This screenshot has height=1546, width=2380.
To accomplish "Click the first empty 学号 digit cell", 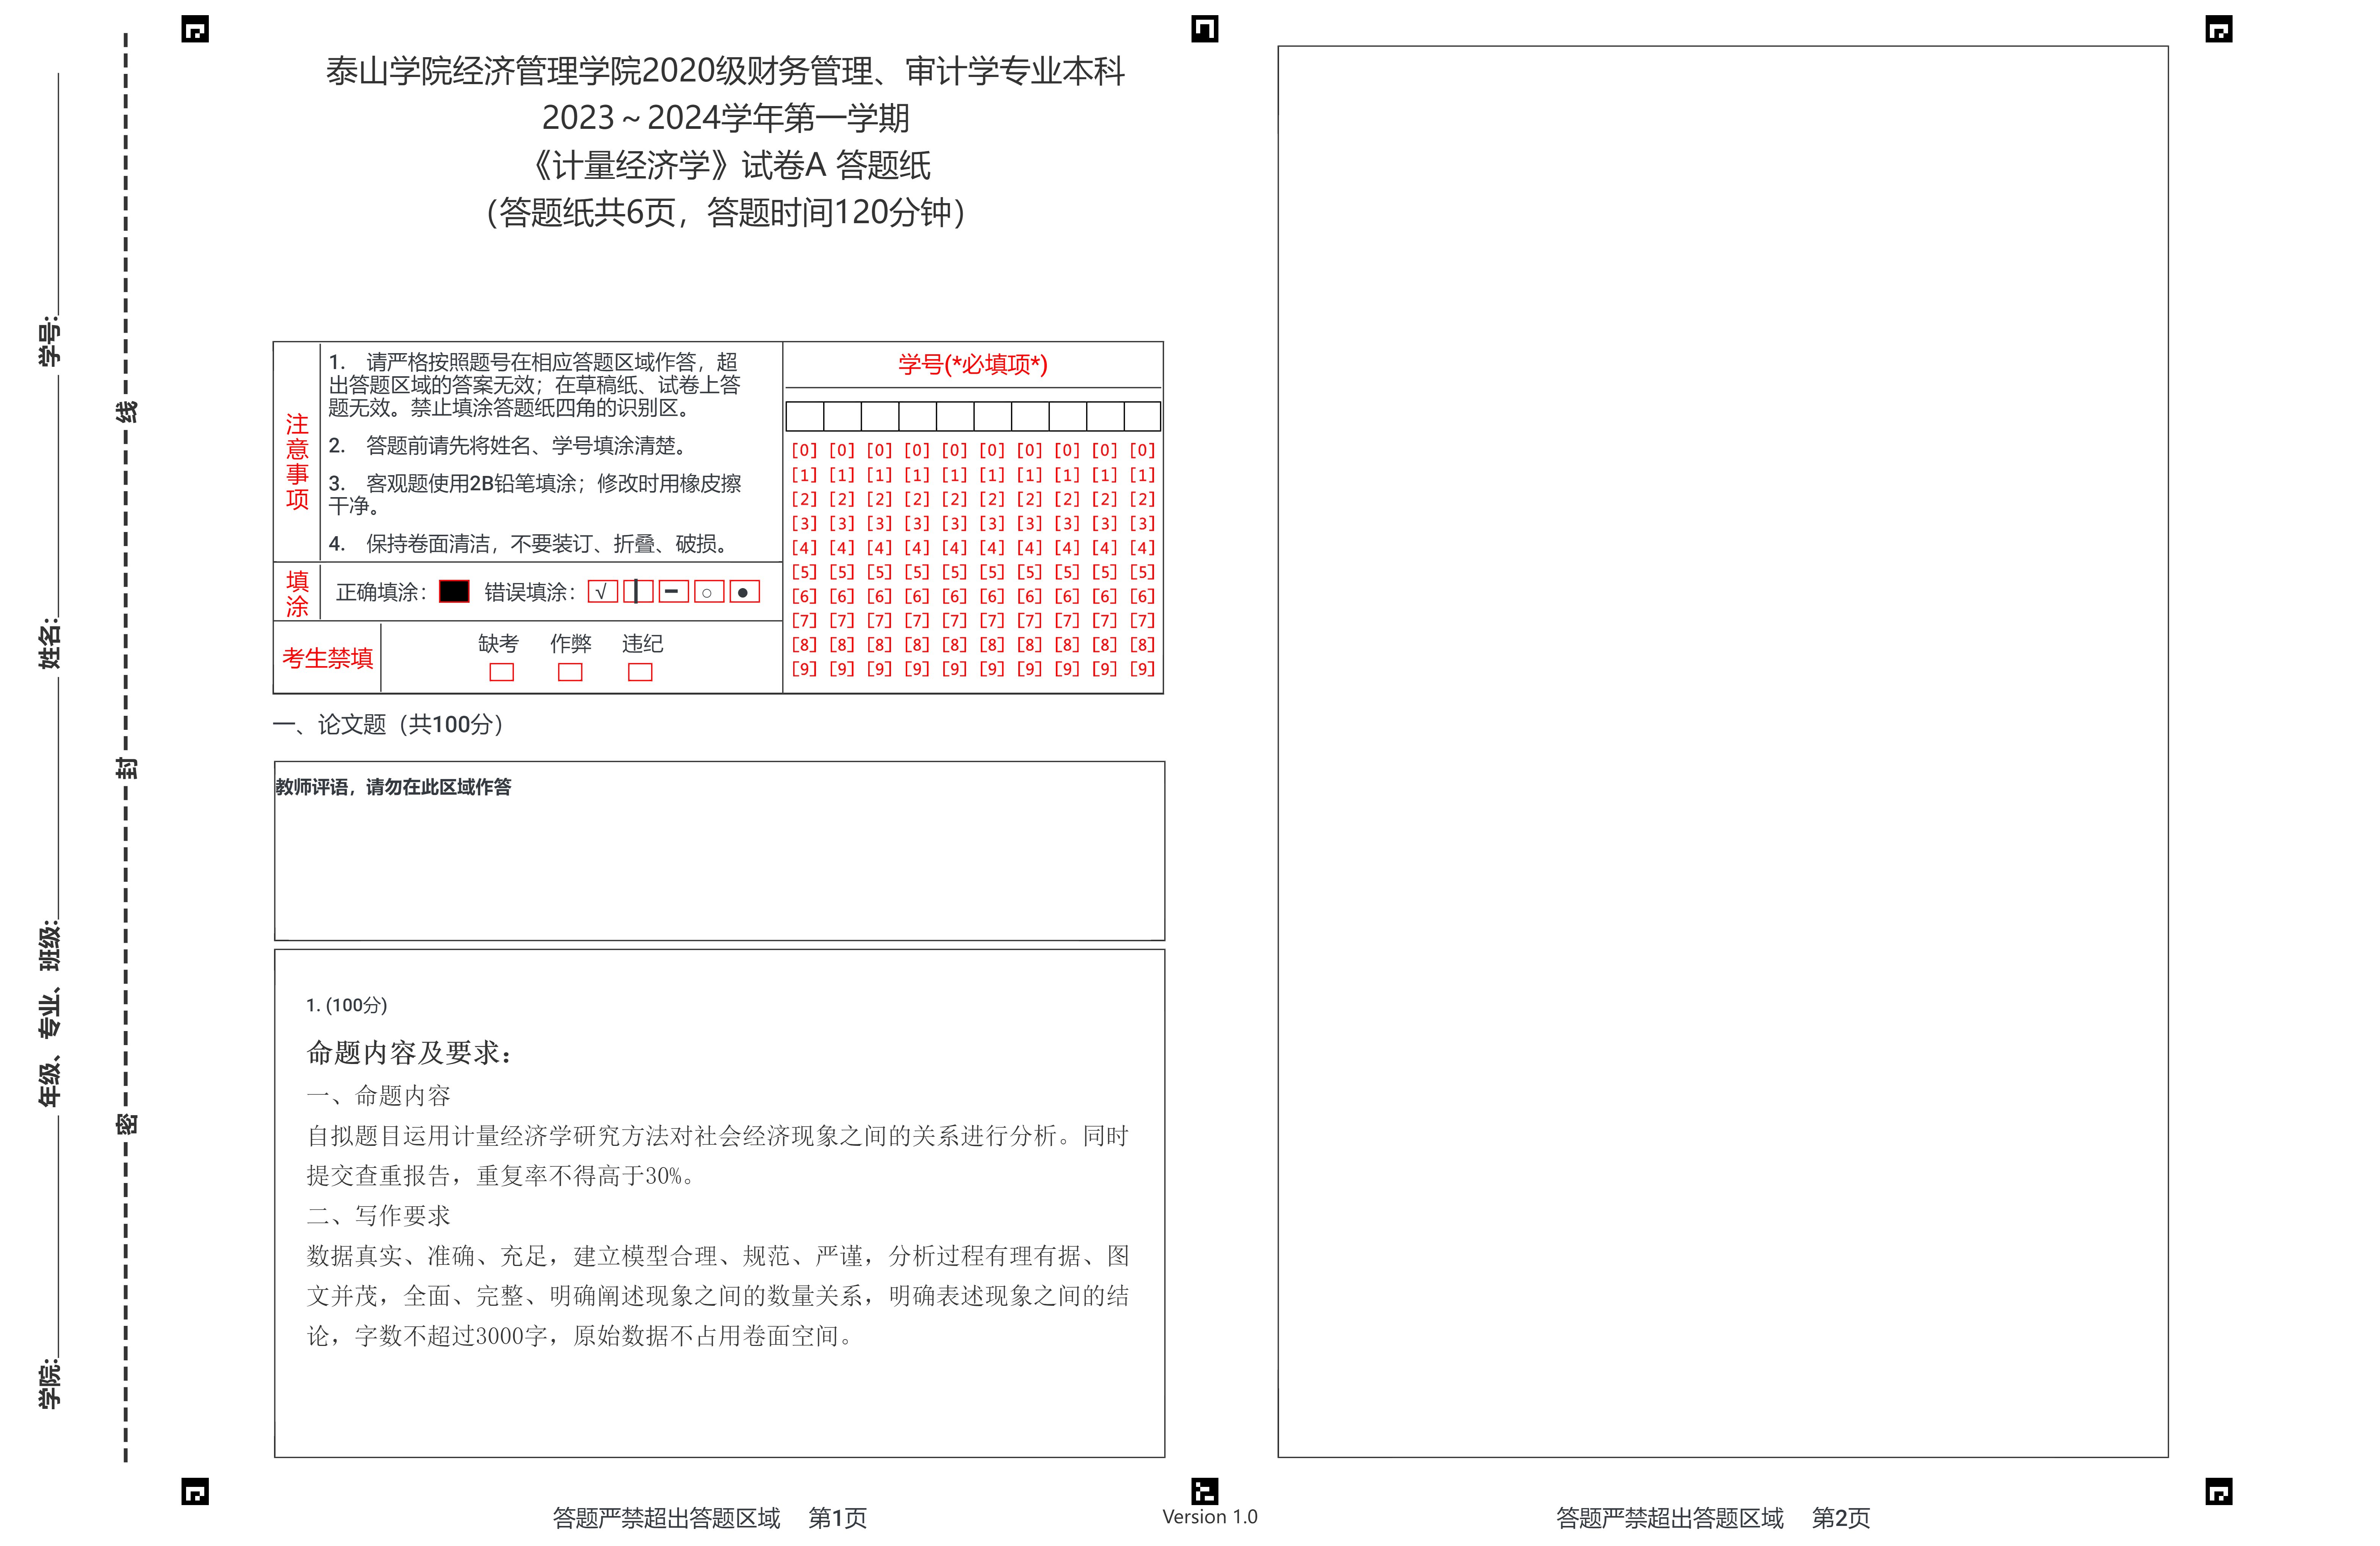I will point(805,416).
